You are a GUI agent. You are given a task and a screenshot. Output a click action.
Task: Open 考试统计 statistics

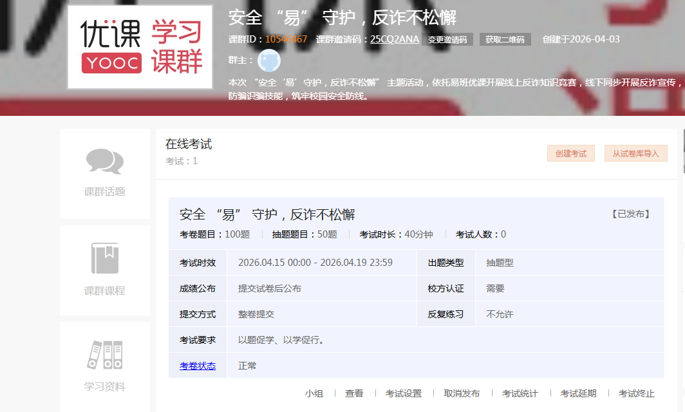(520, 393)
